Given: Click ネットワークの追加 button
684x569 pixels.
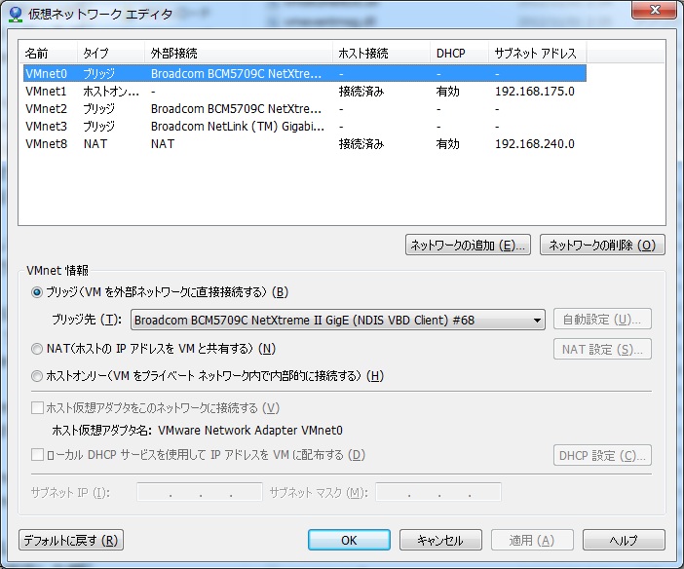Looking at the screenshot, I should coord(468,245).
